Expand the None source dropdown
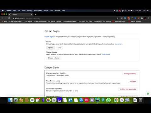 tap(50, 48)
